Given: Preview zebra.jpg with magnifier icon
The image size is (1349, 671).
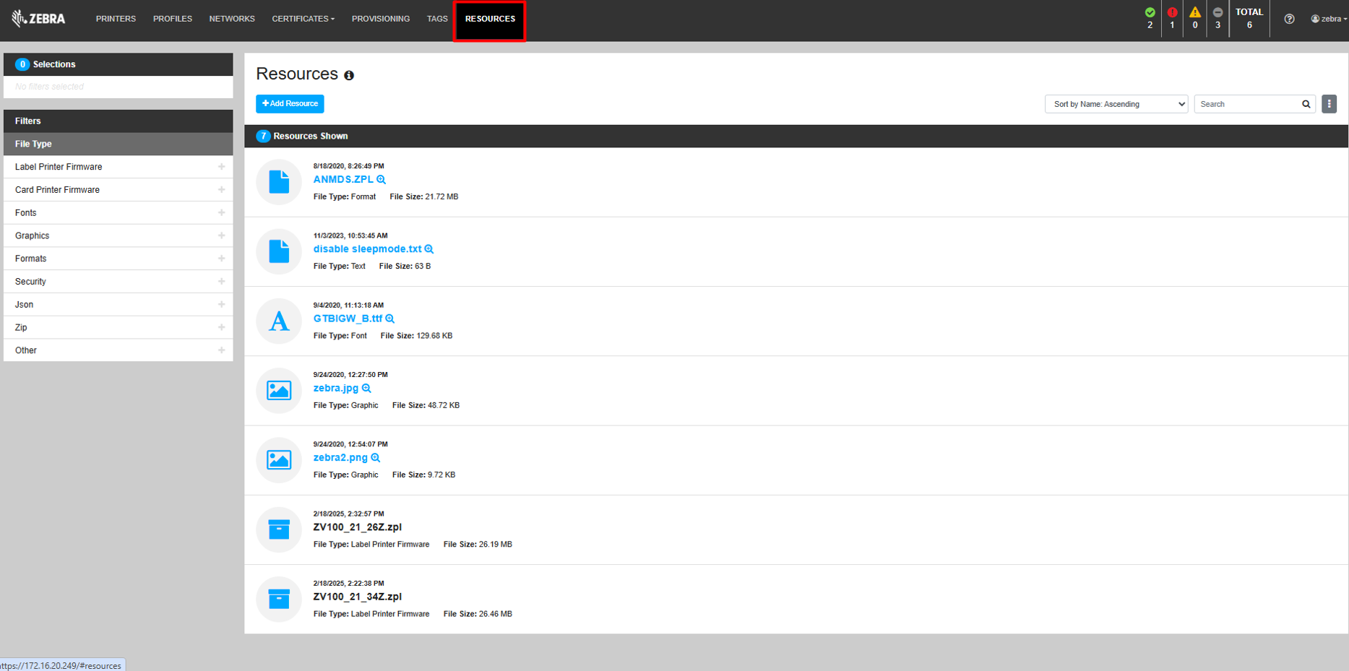Looking at the screenshot, I should coord(366,389).
